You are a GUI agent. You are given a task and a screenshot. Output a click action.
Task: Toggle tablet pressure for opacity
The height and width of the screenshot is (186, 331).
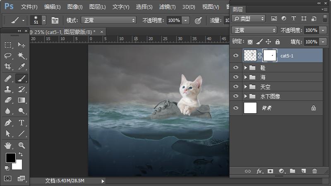(x=198, y=20)
